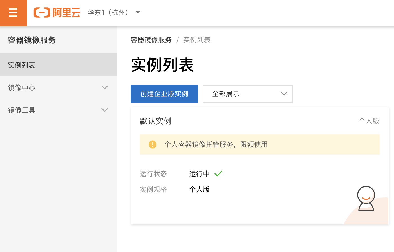The width and height of the screenshot is (394, 252).
Task: Click the breadcrumb separator slash icon
Action: pos(177,40)
